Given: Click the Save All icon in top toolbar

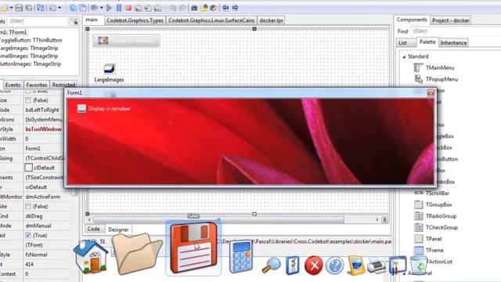Looking at the screenshot, I should [29, 8].
